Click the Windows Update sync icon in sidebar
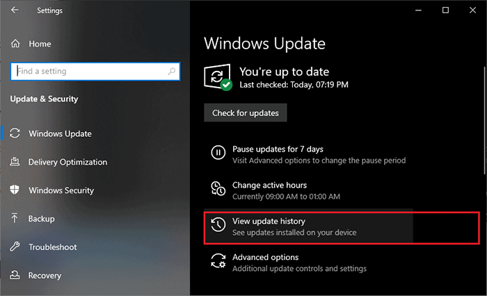The image size is (487, 296). coord(15,133)
